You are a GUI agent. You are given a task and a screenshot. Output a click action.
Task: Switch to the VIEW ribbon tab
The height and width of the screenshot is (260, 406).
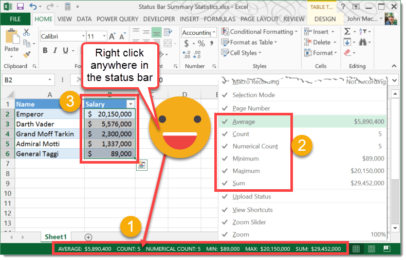(65, 19)
